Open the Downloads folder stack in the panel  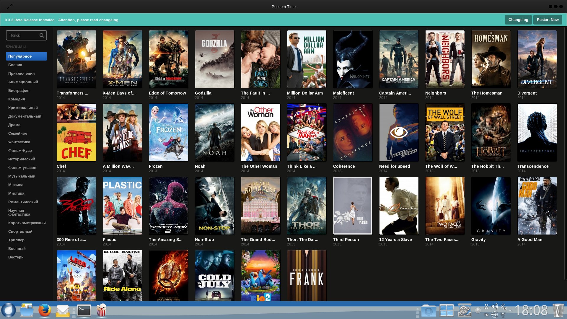click(x=428, y=311)
